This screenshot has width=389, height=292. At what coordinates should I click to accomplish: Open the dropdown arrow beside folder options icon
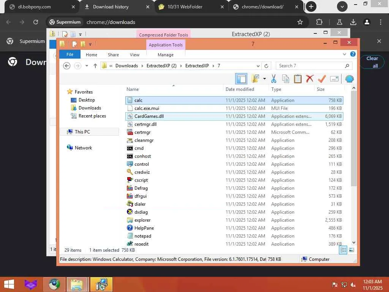click(x=264, y=79)
